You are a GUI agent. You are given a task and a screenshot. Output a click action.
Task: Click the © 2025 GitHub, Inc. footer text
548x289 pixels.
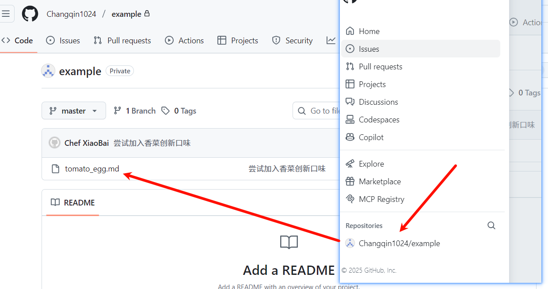(369, 270)
